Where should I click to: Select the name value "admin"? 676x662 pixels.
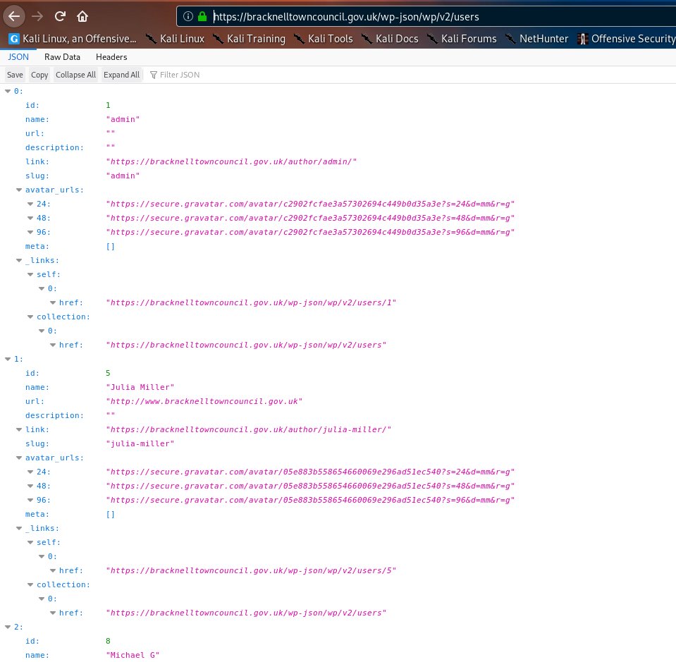[123, 119]
